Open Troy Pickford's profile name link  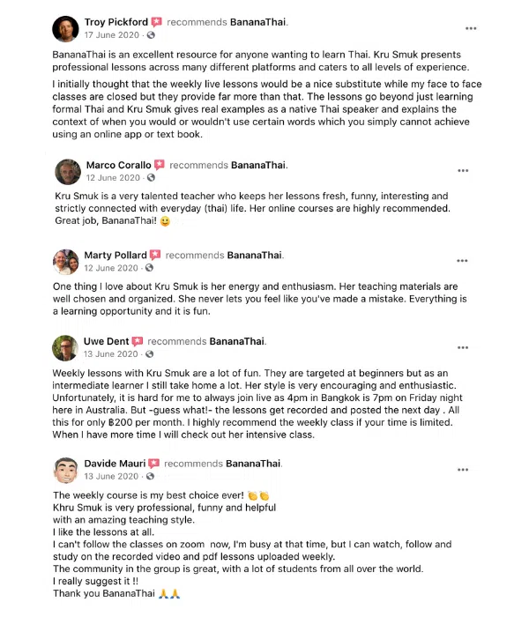click(116, 21)
